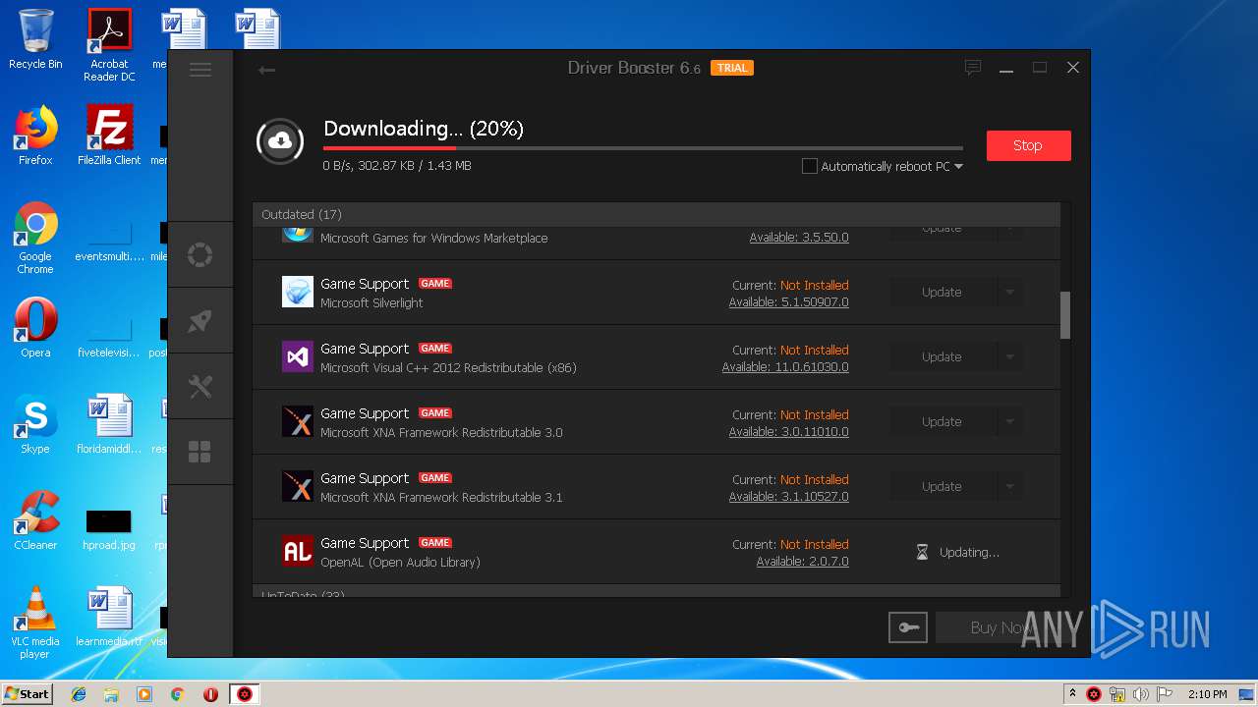Click the Buy Now button

click(1001, 627)
